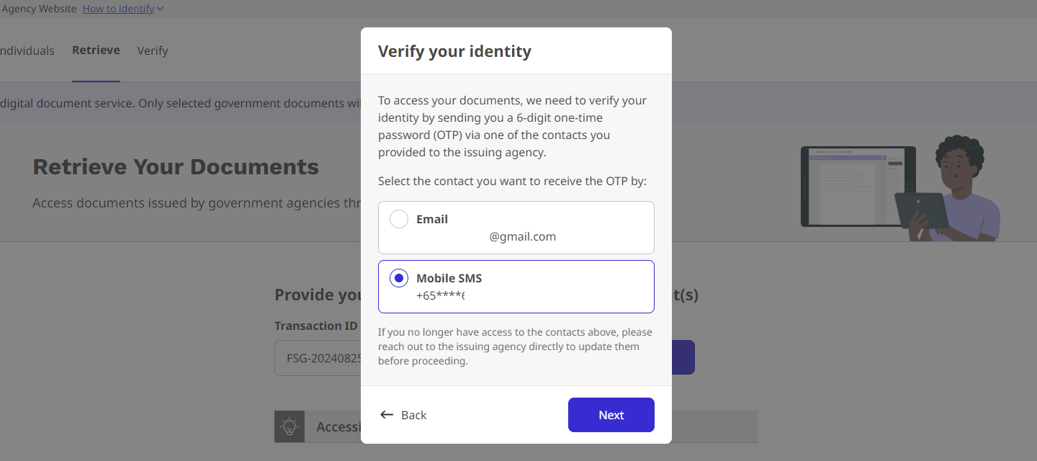Switch to the Retrieve tab
This screenshot has height=461, width=1037.
(96, 50)
